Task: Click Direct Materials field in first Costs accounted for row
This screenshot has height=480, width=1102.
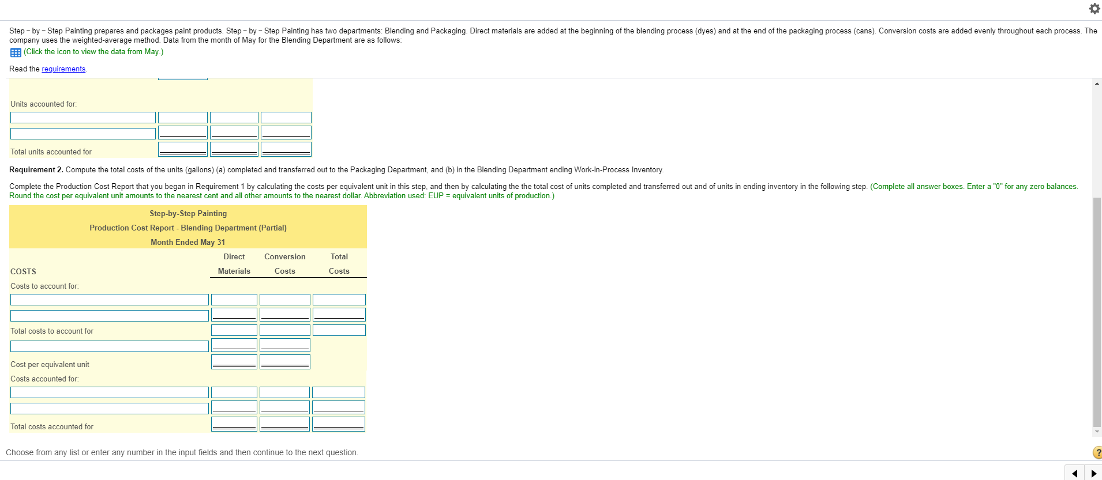Action: pos(234,392)
